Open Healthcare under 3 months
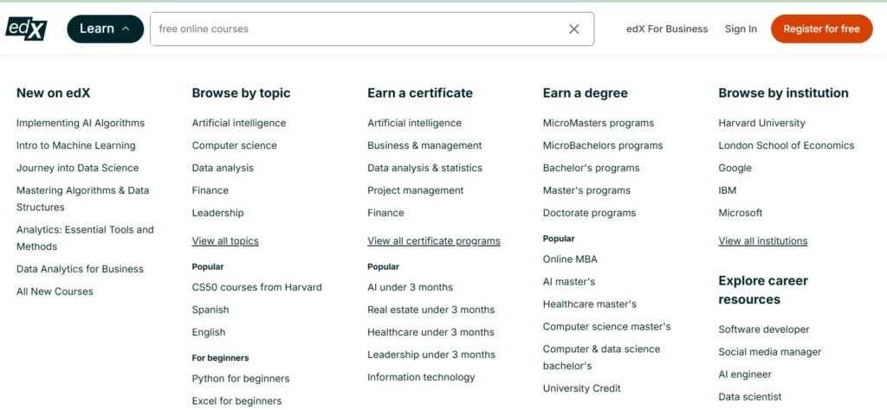 pos(431,332)
